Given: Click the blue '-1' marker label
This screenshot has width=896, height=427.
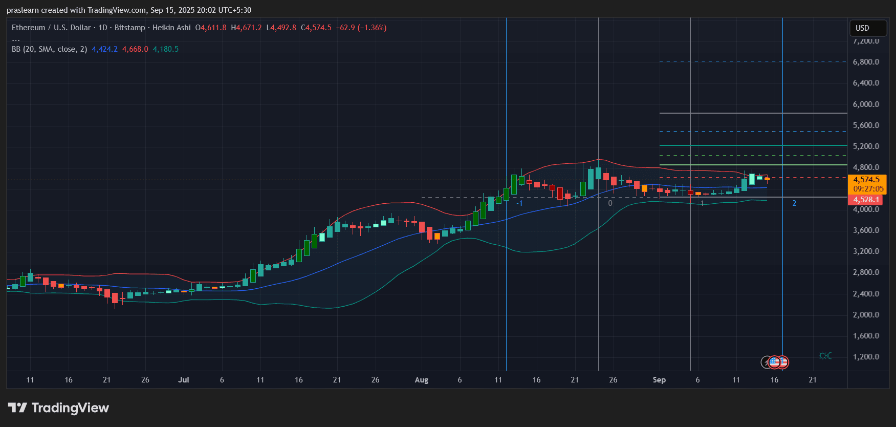Looking at the screenshot, I should [x=519, y=203].
